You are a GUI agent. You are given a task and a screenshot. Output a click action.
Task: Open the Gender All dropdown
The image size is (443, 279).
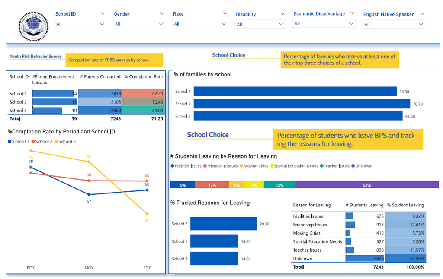[x=139, y=24]
